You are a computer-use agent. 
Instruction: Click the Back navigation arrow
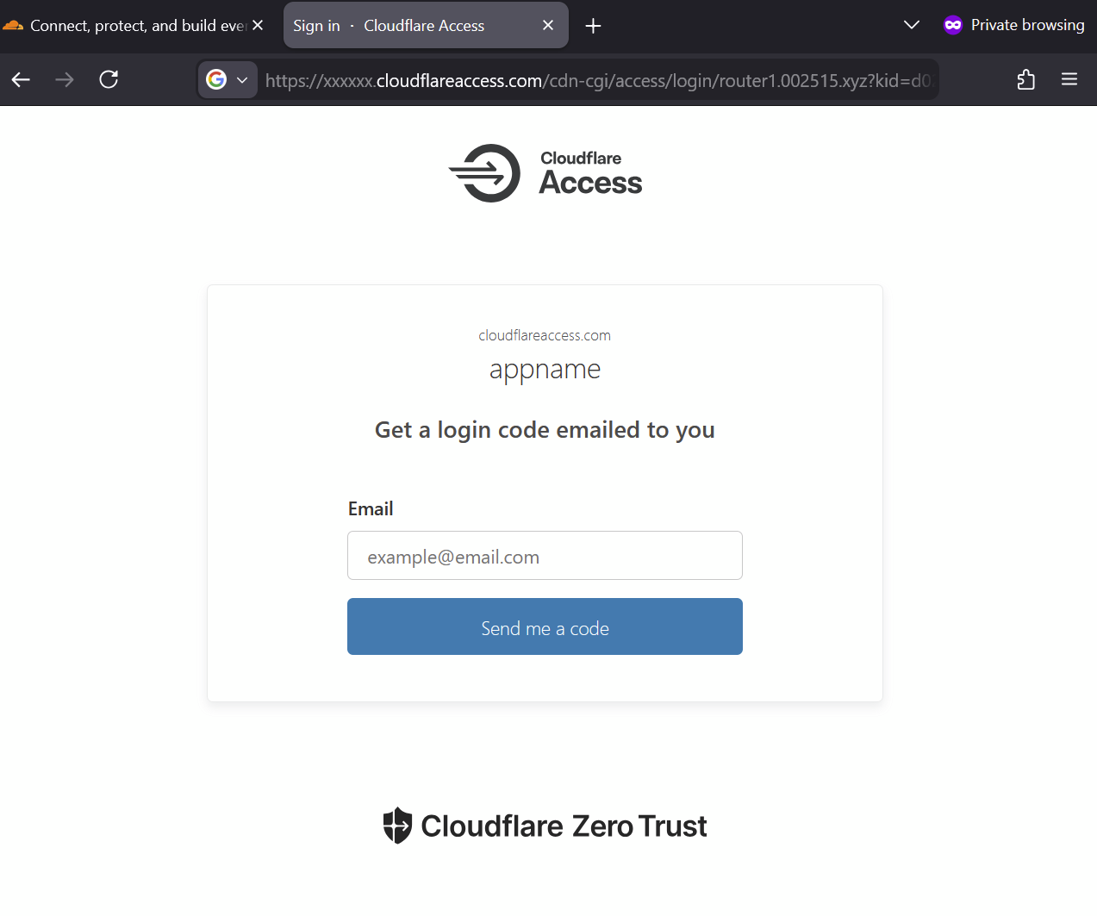(x=21, y=80)
